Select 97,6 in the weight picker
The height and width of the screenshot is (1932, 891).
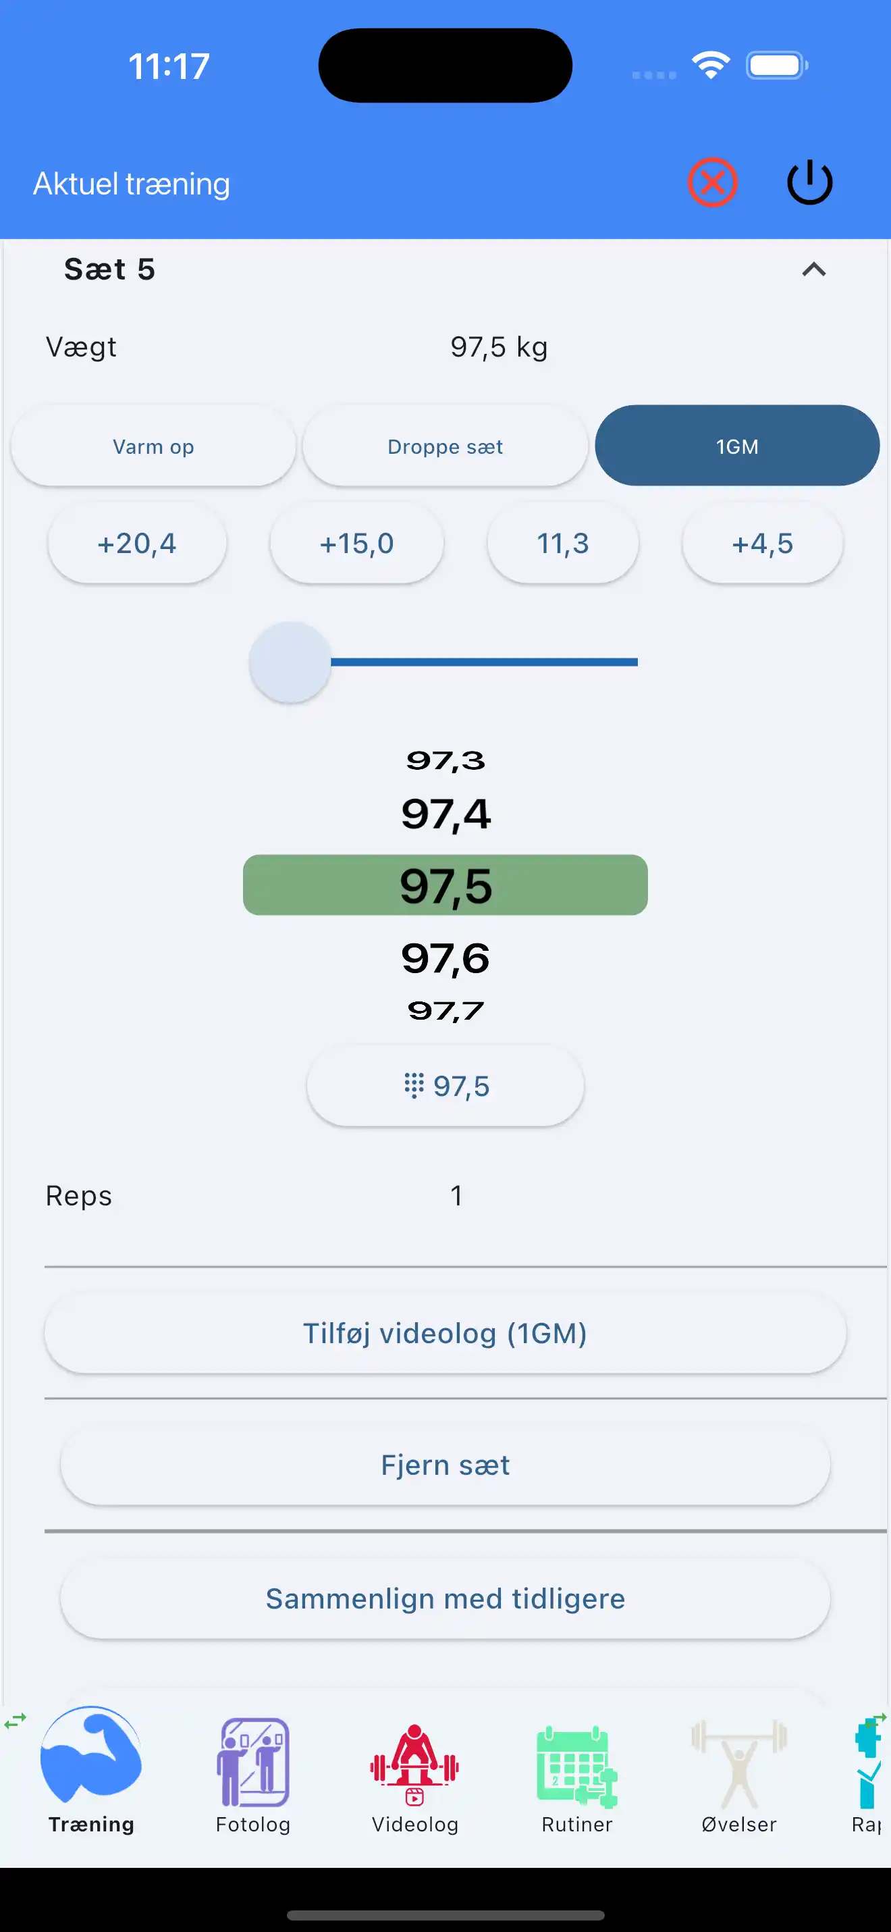(x=445, y=958)
